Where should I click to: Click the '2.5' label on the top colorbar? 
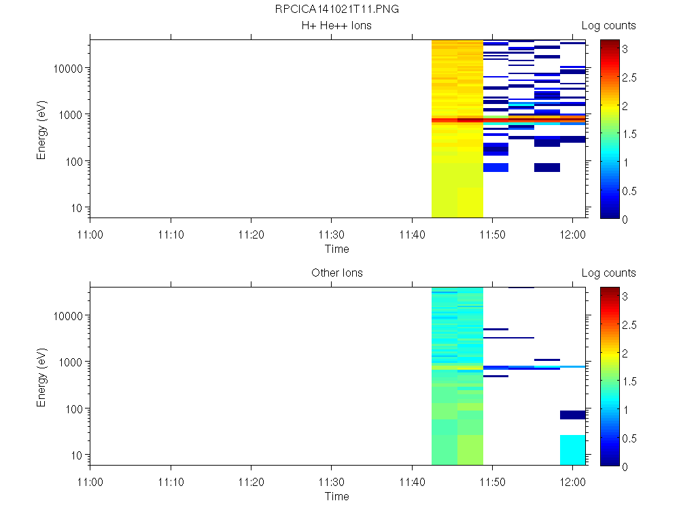(629, 77)
